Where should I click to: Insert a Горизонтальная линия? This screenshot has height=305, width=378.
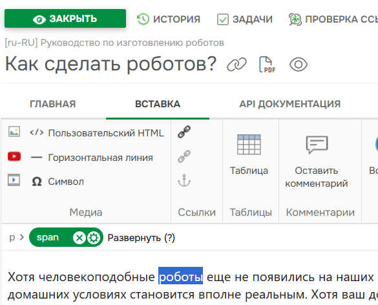(x=92, y=158)
